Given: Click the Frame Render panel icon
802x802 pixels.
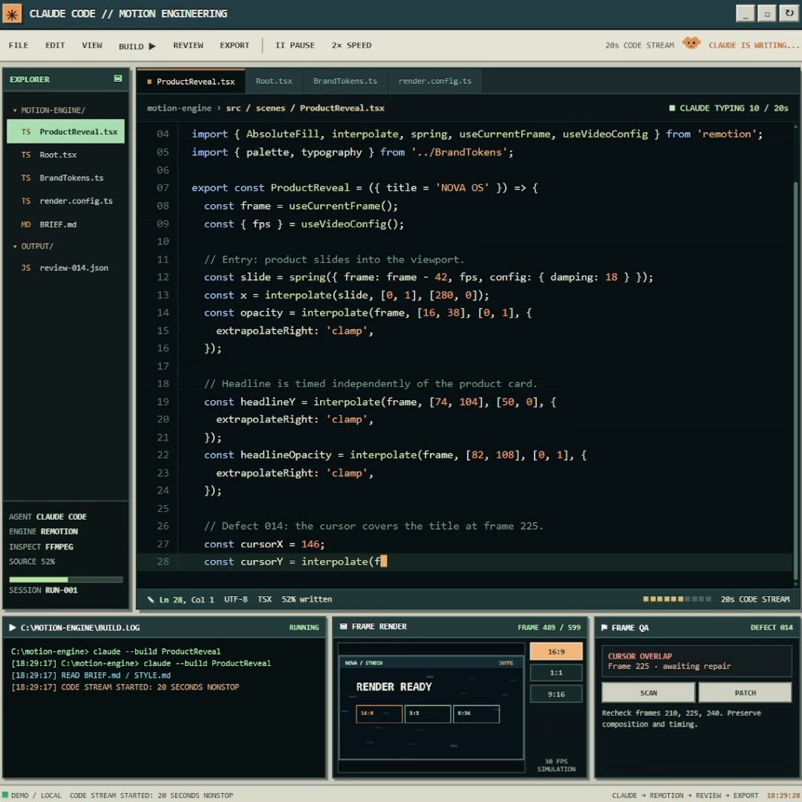Looking at the screenshot, I should [343, 627].
